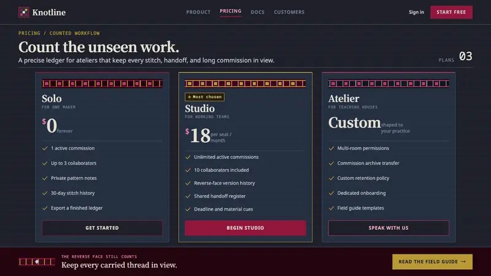
Task: Click the Knotline logo icon
Action: [x=24, y=12]
